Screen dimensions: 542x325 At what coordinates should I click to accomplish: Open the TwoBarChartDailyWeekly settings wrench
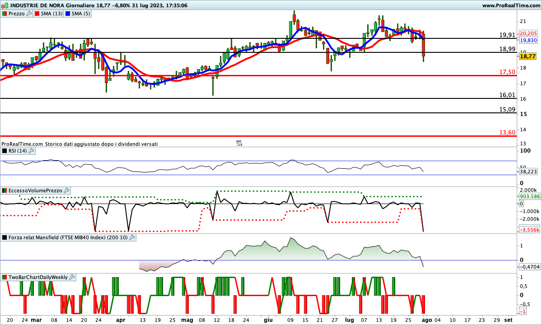pos(73,277)
